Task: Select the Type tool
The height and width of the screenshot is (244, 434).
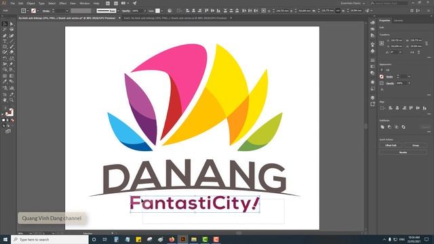Action: 5,41
